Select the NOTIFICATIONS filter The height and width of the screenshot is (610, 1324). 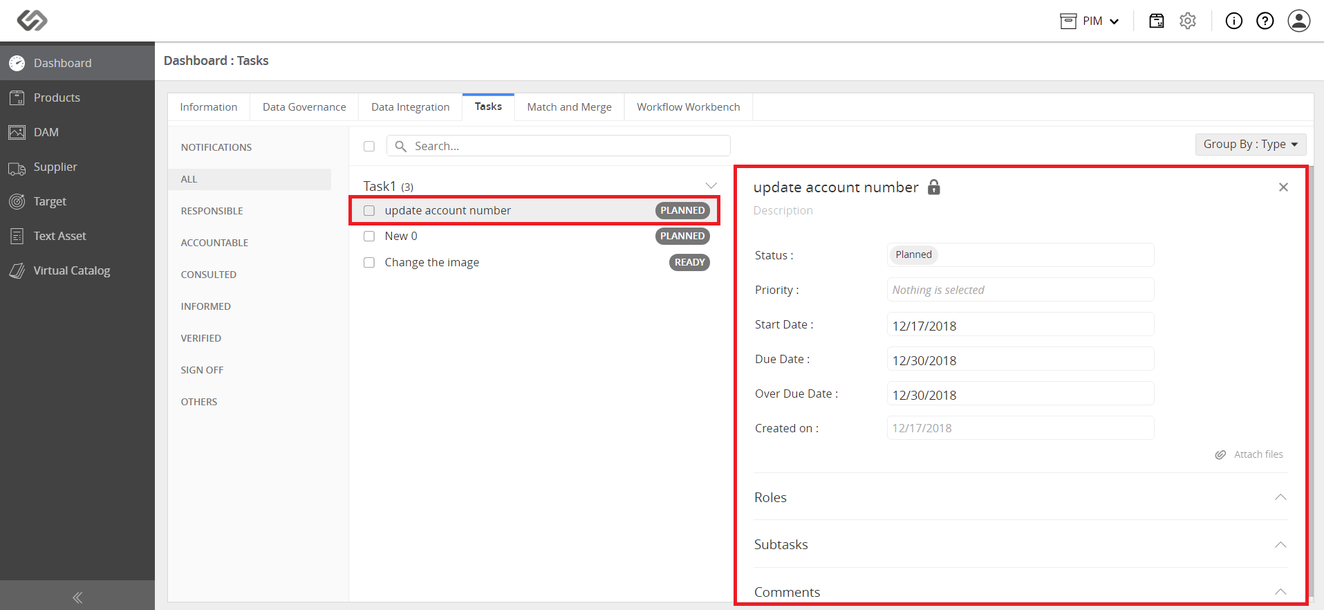(216, 147)
